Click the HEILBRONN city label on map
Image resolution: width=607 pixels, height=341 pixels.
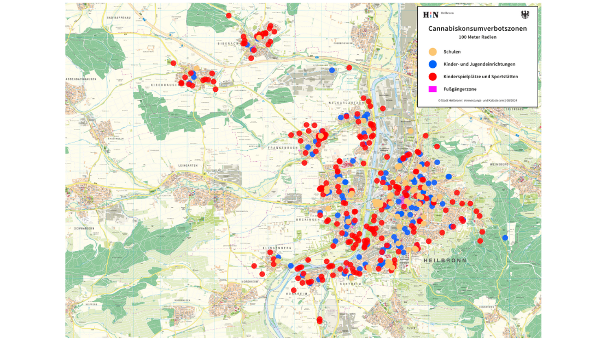coord(445,261)
